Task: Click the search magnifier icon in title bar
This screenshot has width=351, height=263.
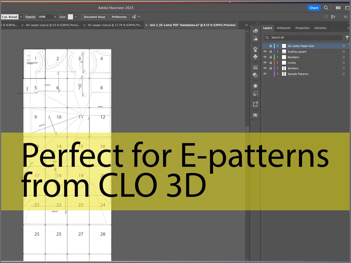Action: point(326,8)
